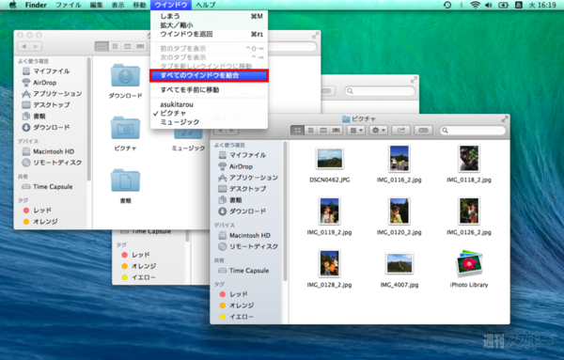Select IMG_0126_2.jpg thumbnail

[469, 211]
